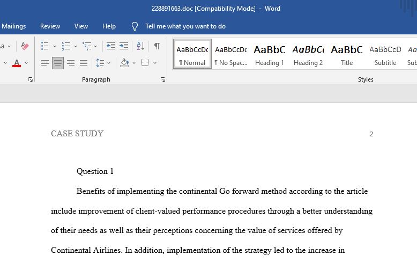Apply Subtitle style
The image size is (417, 262).
point(385,54)
